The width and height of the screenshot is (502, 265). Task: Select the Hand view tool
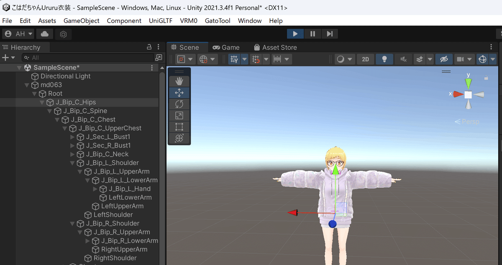[x=179, y=81]
